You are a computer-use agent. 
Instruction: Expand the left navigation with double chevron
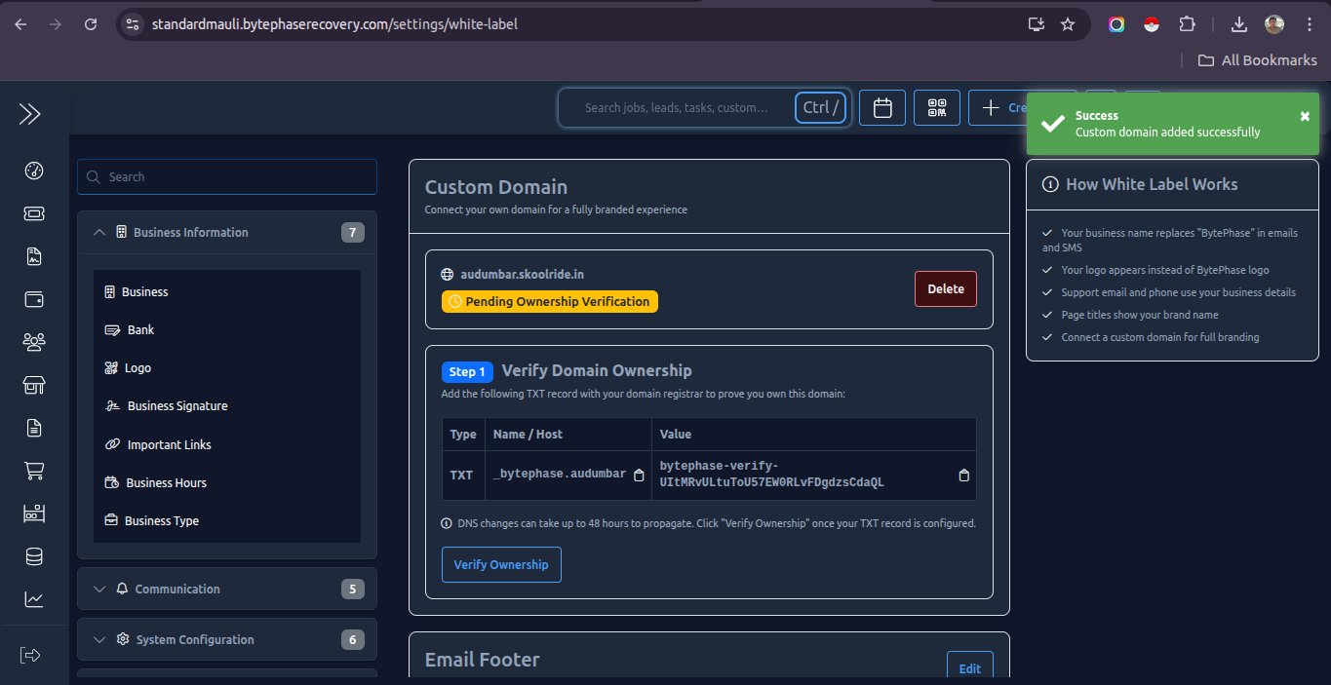coord(30,114)
